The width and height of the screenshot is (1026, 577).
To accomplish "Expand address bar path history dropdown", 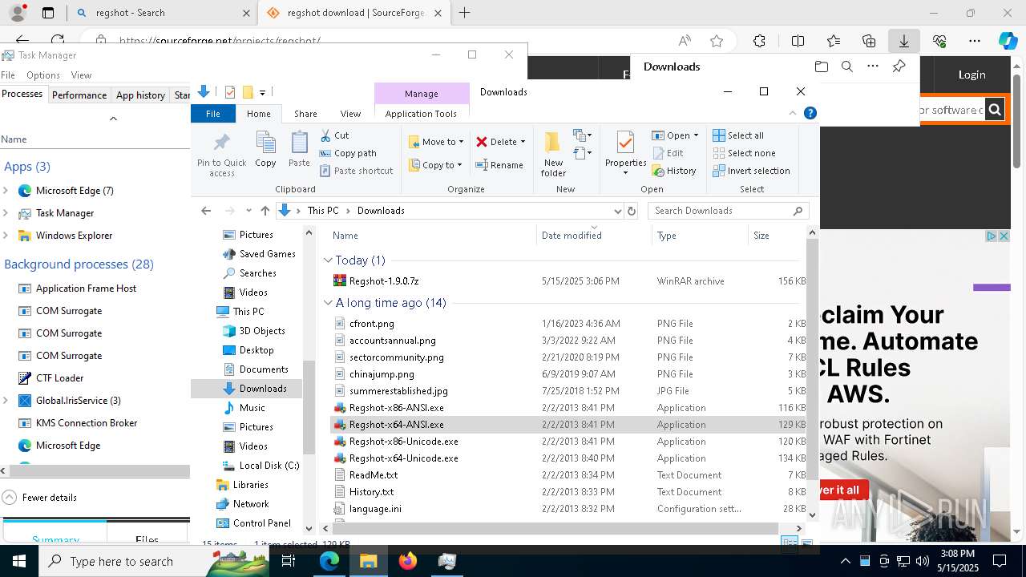I will click(617, 211).
